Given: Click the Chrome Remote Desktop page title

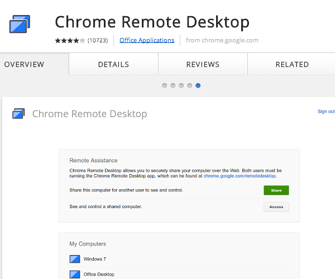Looking at the screenshot, I should pyautogui.click(x=152, y=22).
